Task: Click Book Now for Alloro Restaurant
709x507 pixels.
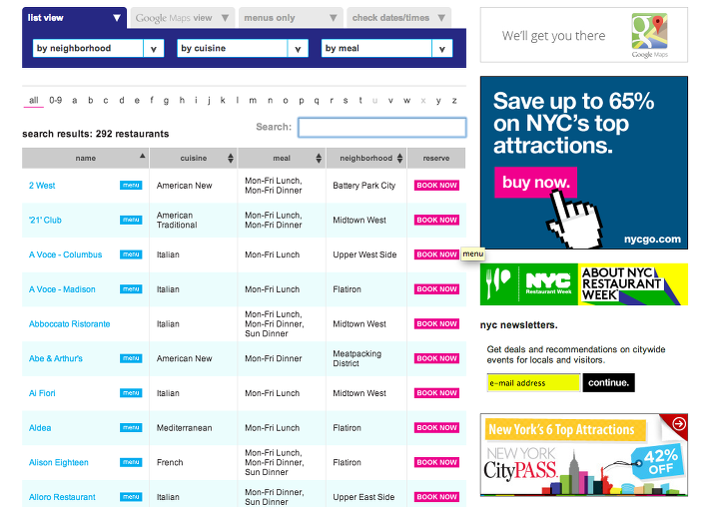Action: click(436, 497)
